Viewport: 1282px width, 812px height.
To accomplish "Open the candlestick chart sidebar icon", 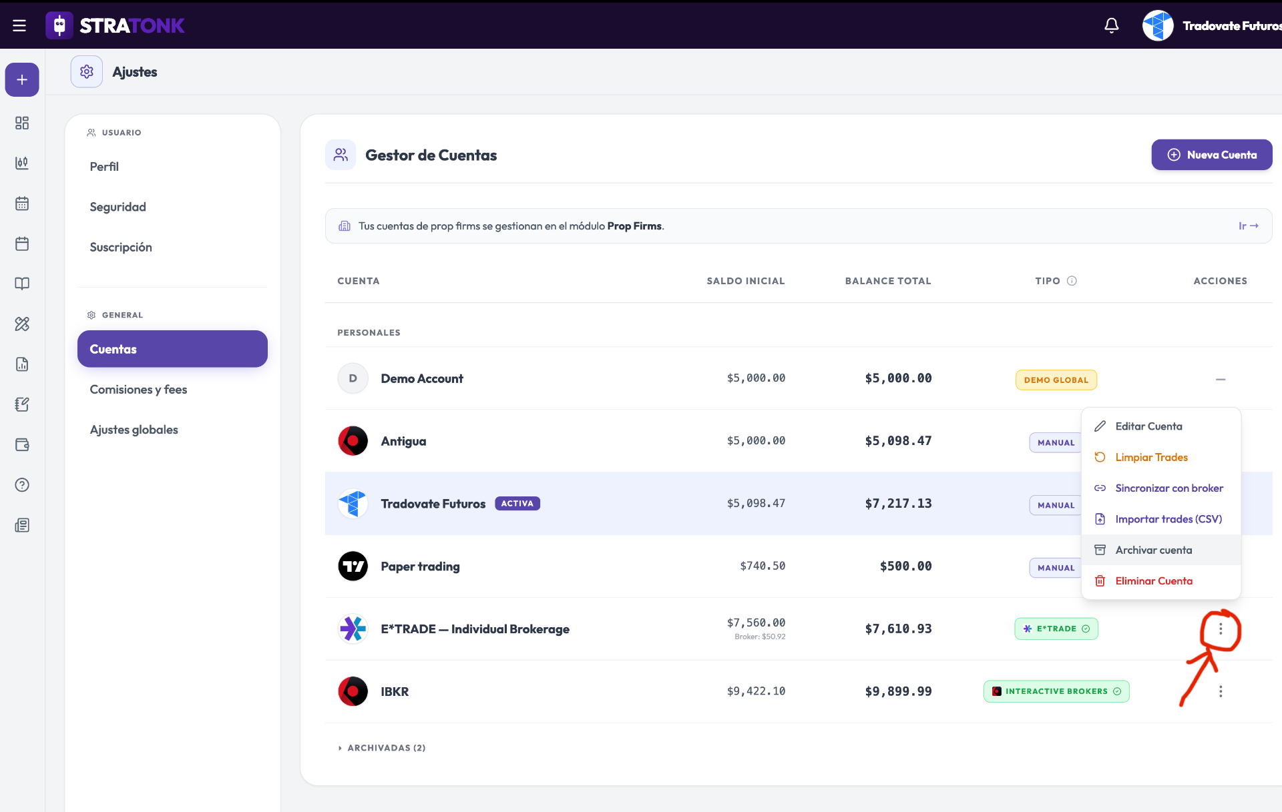I will [x=22, y=163].
